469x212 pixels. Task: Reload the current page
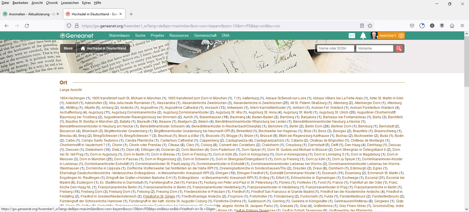pyautogui.click(x=27, y=26)
